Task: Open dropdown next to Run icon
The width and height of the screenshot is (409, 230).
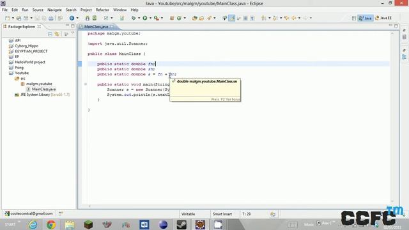Action: (150, 18)
